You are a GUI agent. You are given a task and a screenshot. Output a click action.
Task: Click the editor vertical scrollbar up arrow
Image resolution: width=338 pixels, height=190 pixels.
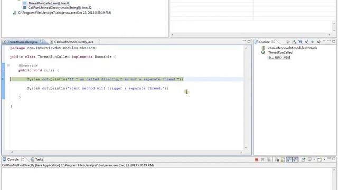click(x=246, y=47)
